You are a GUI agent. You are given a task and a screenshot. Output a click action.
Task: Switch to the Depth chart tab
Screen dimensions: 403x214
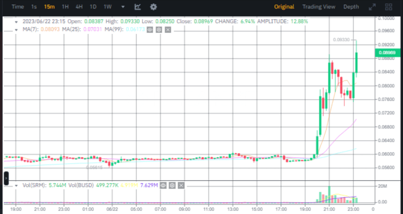coord(351,7)
